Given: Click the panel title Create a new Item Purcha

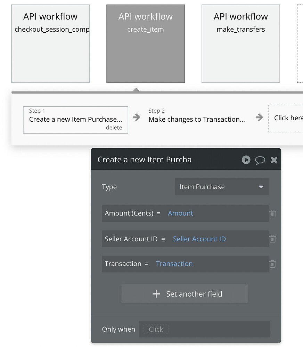Looking at the screenshot, I should pyautogui.click(x=145, y=160).
